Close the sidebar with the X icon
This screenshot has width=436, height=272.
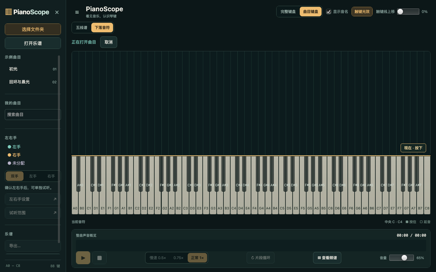pos(57,12)
